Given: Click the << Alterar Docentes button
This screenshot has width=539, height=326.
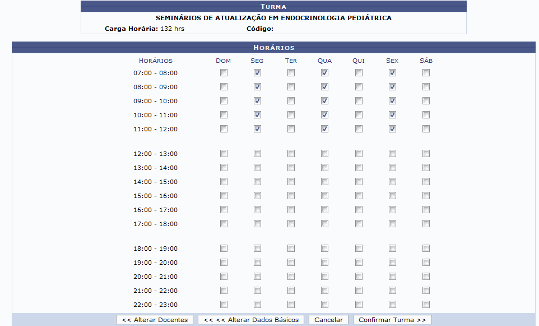Looking at the screenshot, I should coord(155,319).
